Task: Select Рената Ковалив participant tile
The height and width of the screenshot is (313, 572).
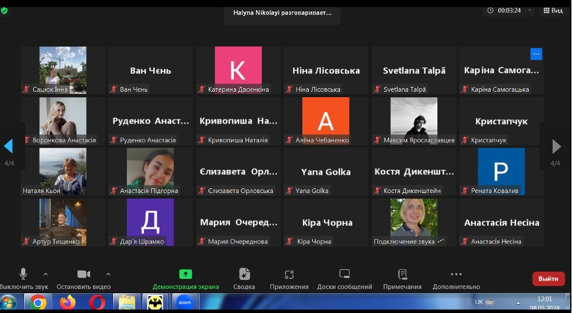Action: click(500, 171)
